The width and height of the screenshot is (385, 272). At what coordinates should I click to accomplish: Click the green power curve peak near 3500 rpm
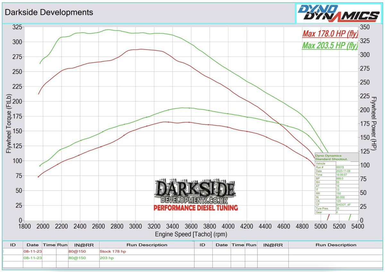pyautogui.click(x=183, y=108)
